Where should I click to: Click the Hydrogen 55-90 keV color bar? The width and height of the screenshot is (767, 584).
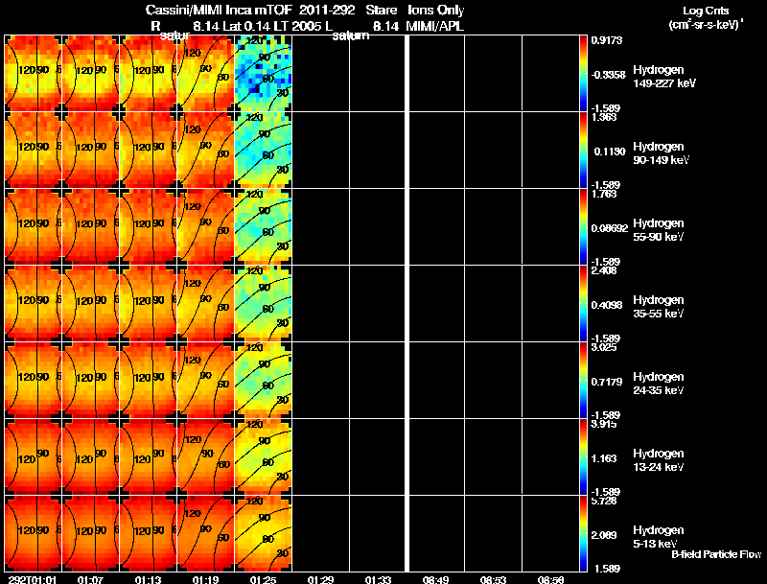[x=583, y=226]
